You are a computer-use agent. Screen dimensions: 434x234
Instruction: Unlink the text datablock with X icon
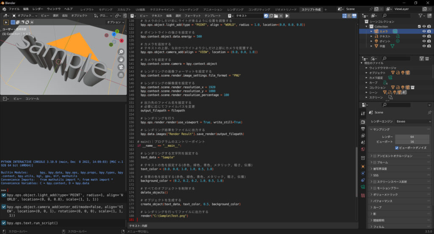(281, 16)
